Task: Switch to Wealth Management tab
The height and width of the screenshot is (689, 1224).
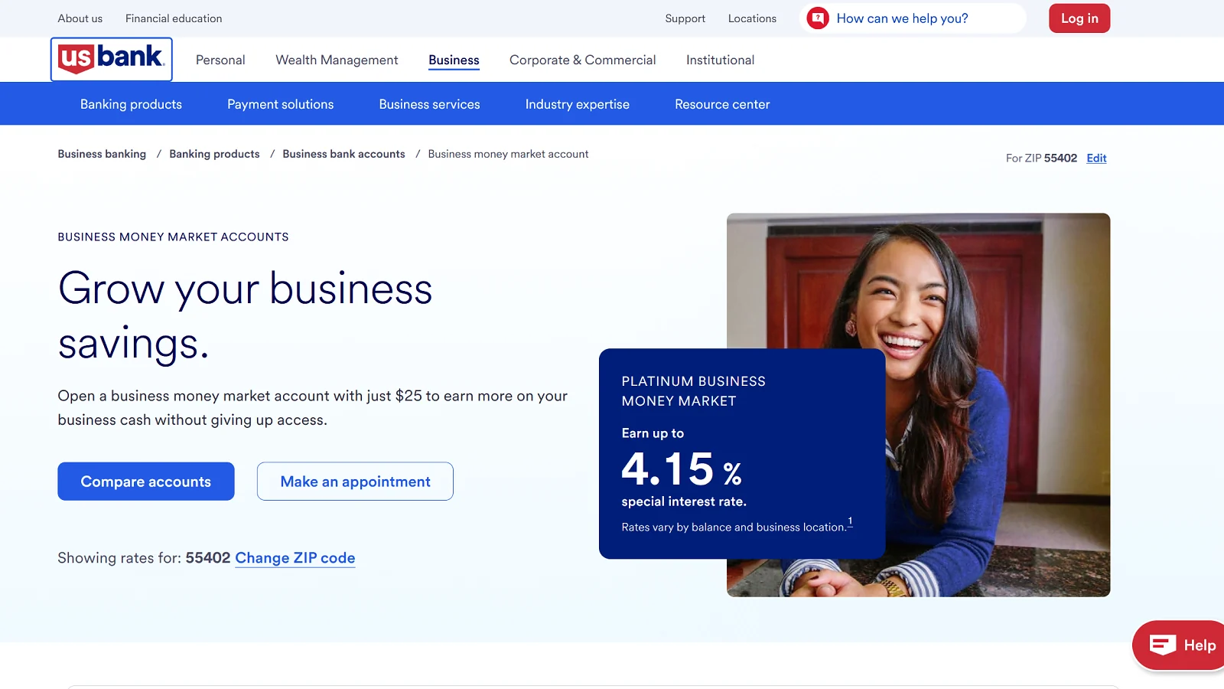Action: pyautogui.click(x=337, y=60)
